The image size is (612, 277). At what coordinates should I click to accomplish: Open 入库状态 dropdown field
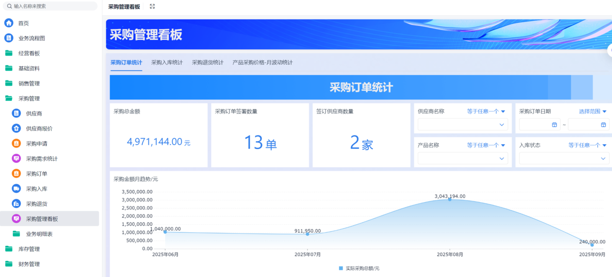pyautogui.click(x=564, y=158)
